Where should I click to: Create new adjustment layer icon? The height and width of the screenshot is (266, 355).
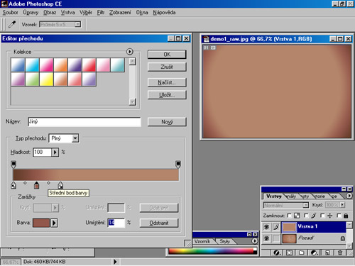coord(314,253)
